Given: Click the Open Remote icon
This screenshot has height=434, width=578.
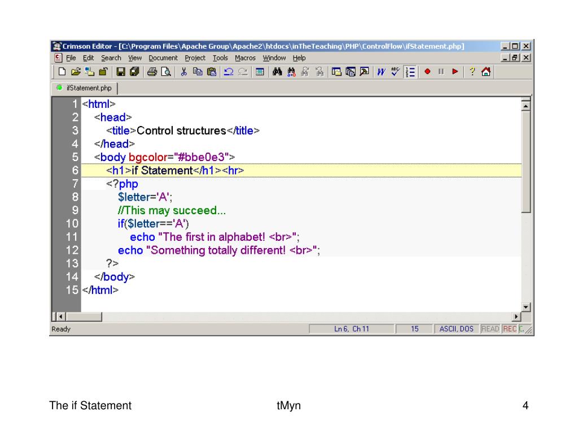Looking at the screenshot, I should point(90,72).
